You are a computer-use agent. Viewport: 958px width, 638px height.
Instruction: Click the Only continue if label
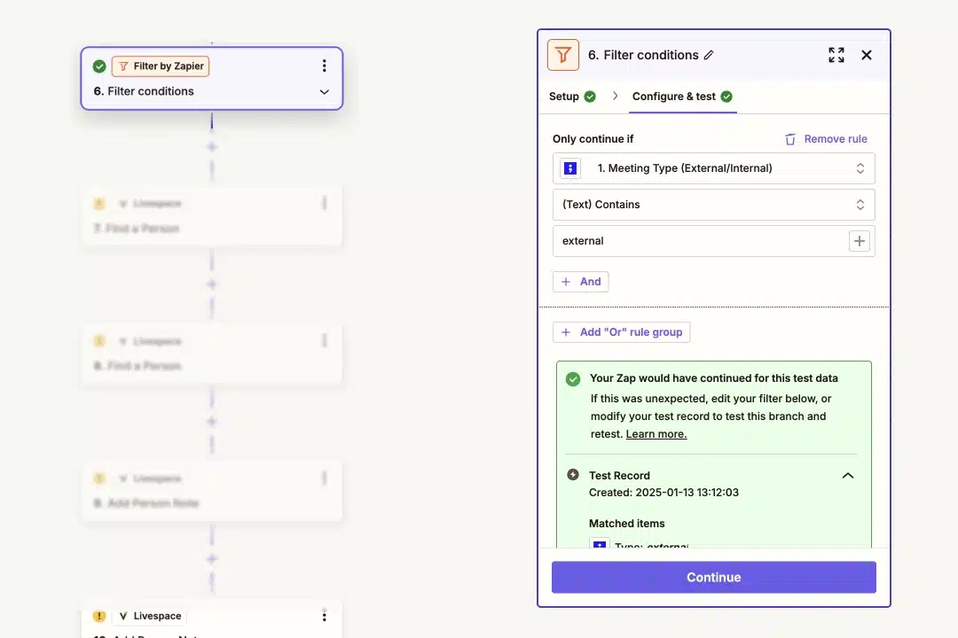coord(593,138)
